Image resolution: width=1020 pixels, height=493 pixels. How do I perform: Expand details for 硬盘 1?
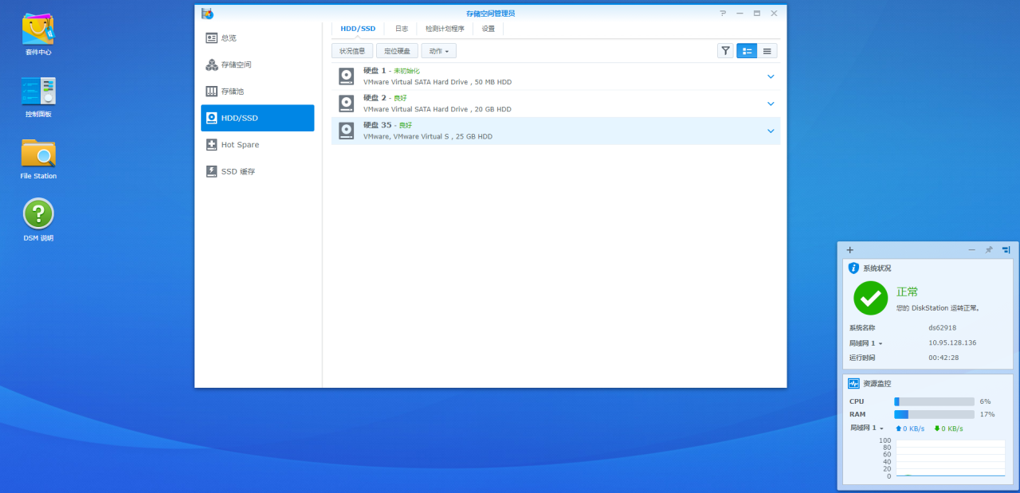point(771,76)
